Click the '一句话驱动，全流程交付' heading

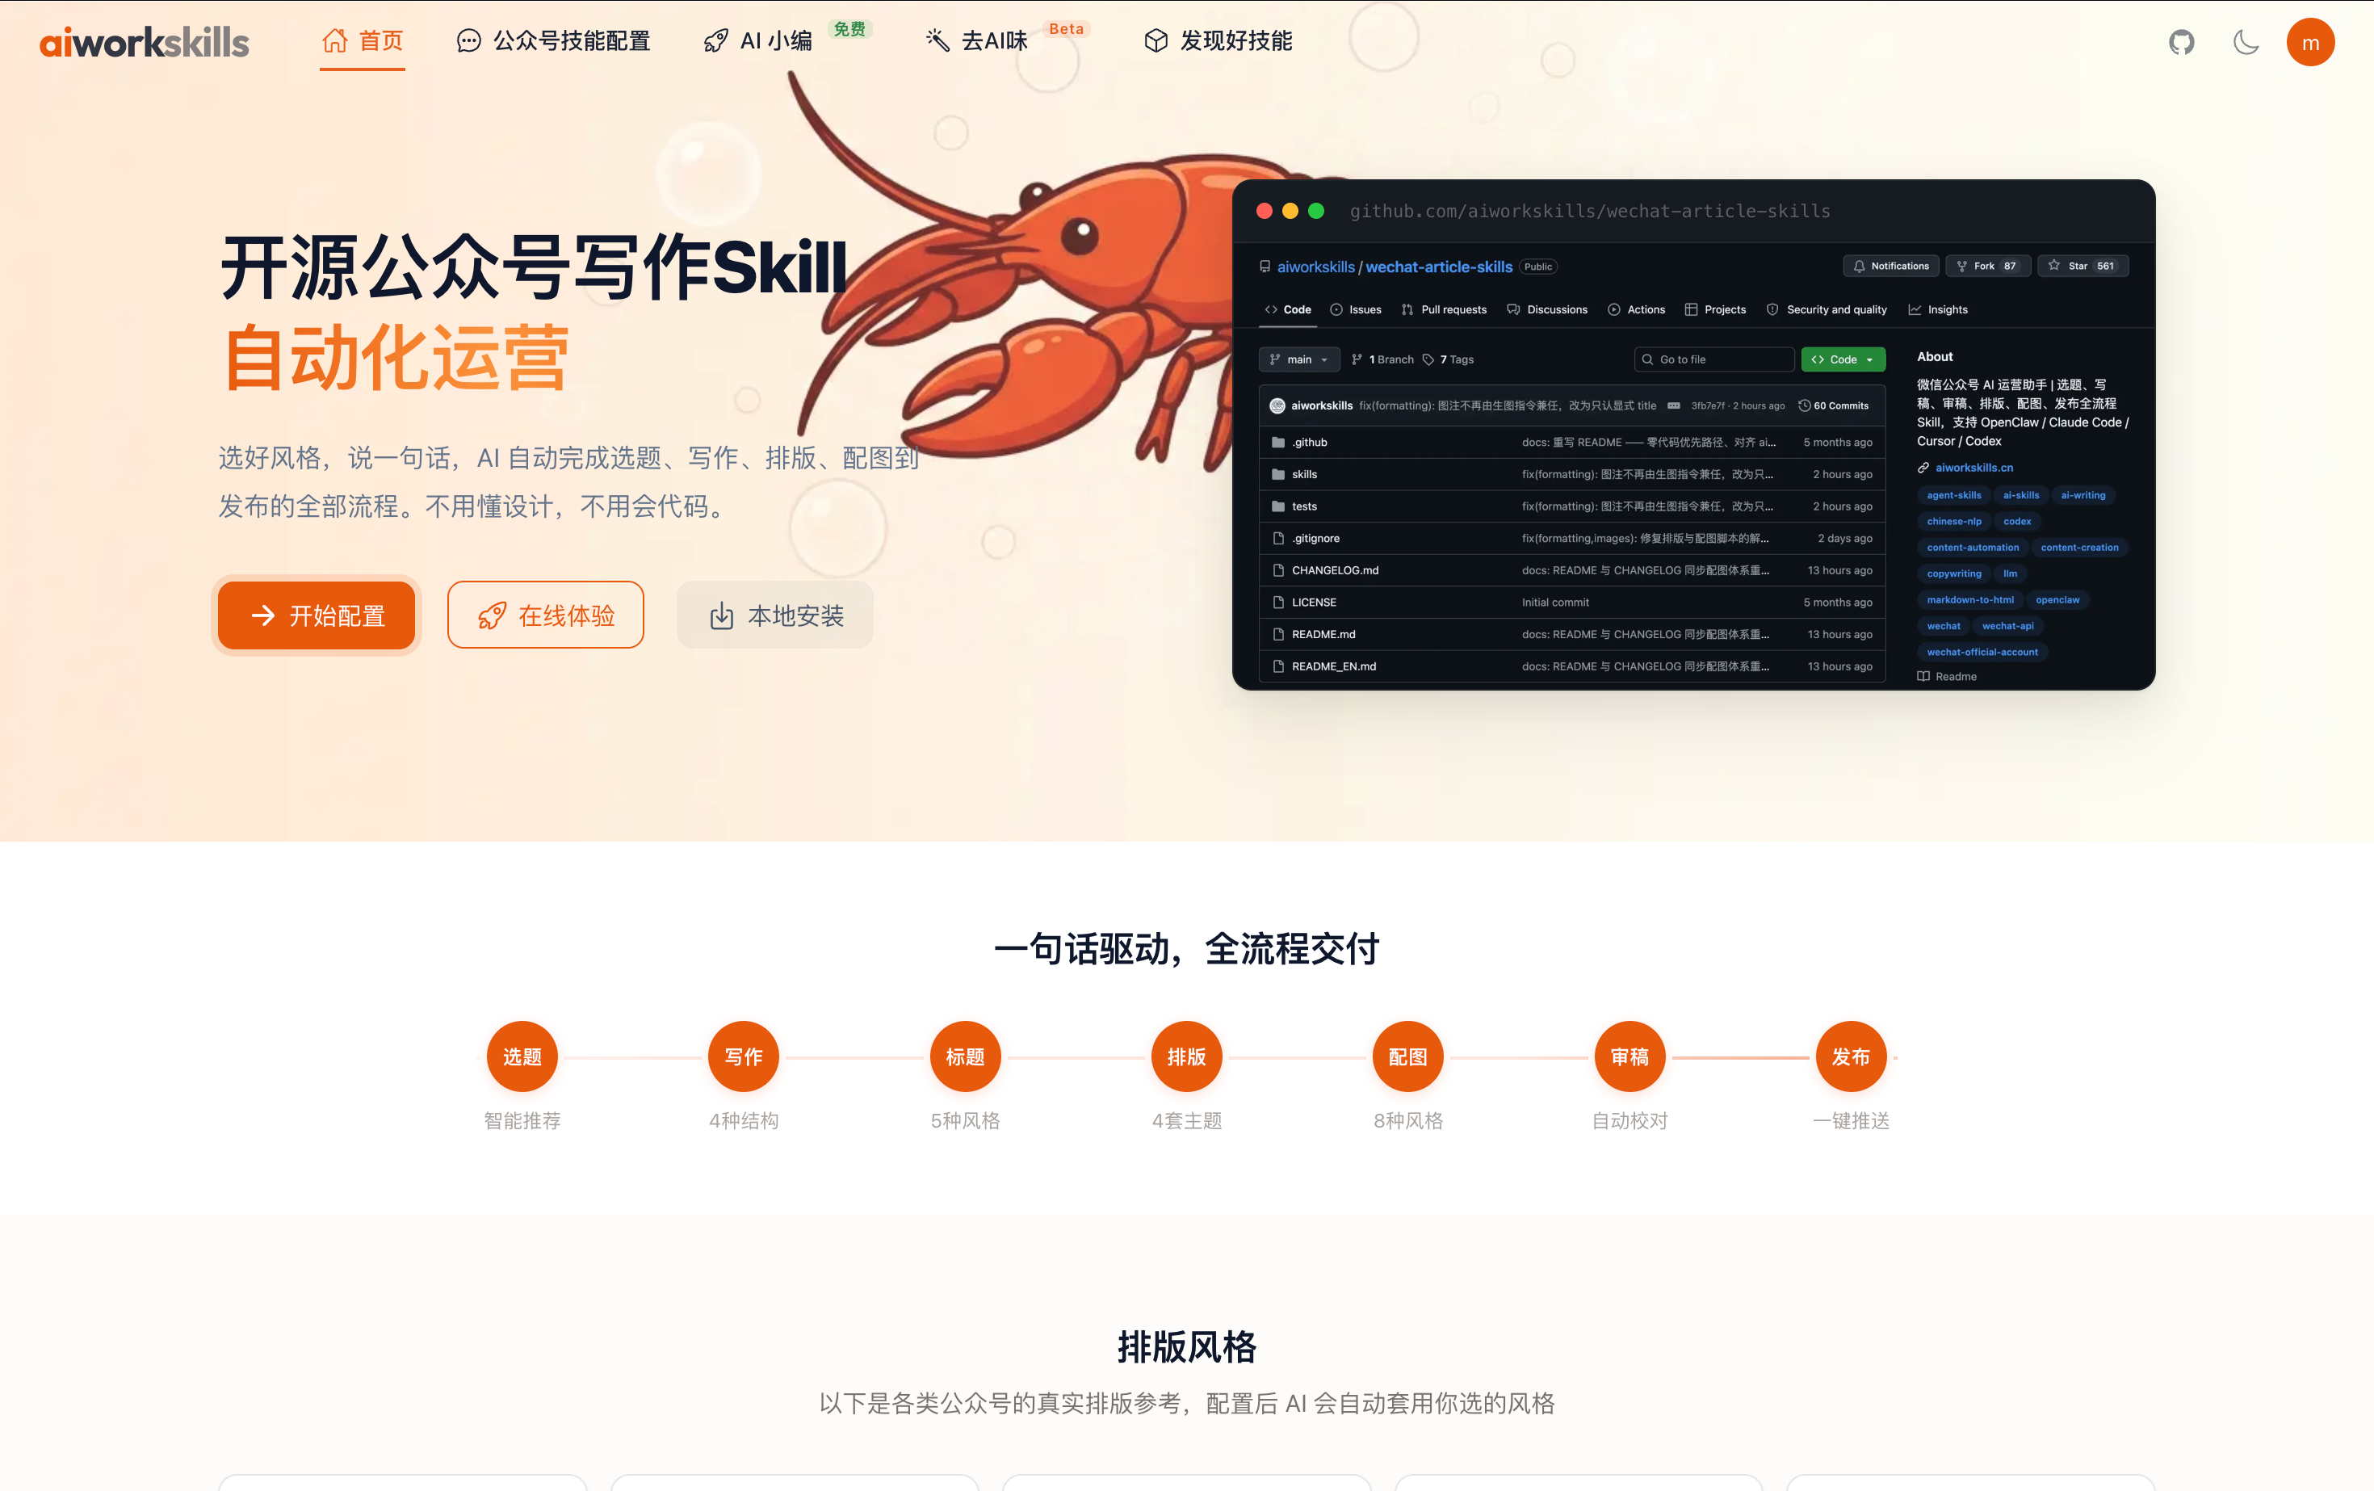[x=1187, y=949]
